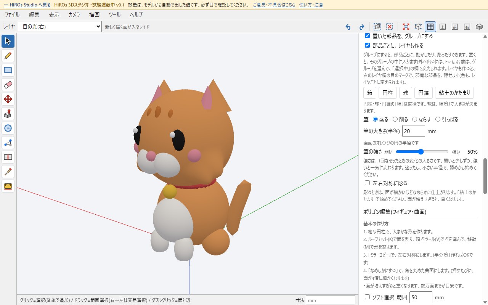This screenshot has width=488, height=305.
Task: Select the paint brush tool
Action: 8,172
